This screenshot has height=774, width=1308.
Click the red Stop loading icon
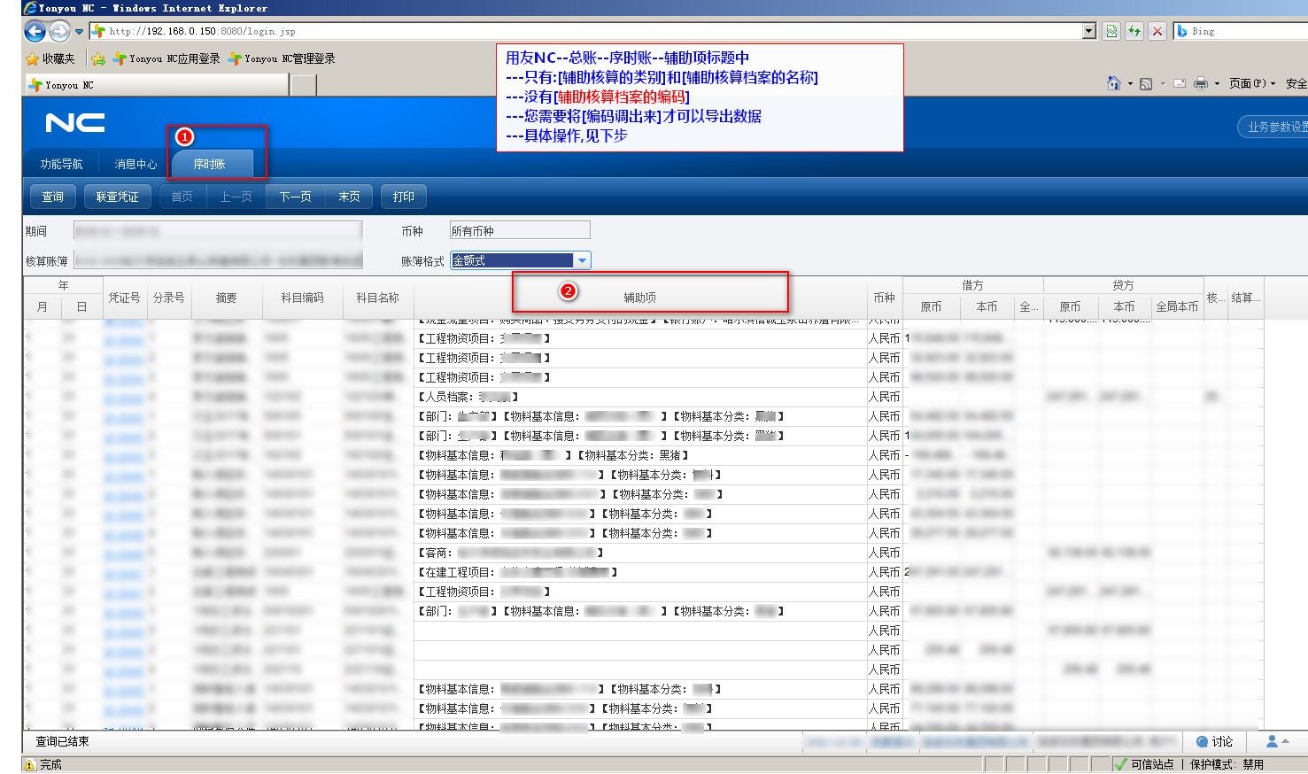point(1157,31)
